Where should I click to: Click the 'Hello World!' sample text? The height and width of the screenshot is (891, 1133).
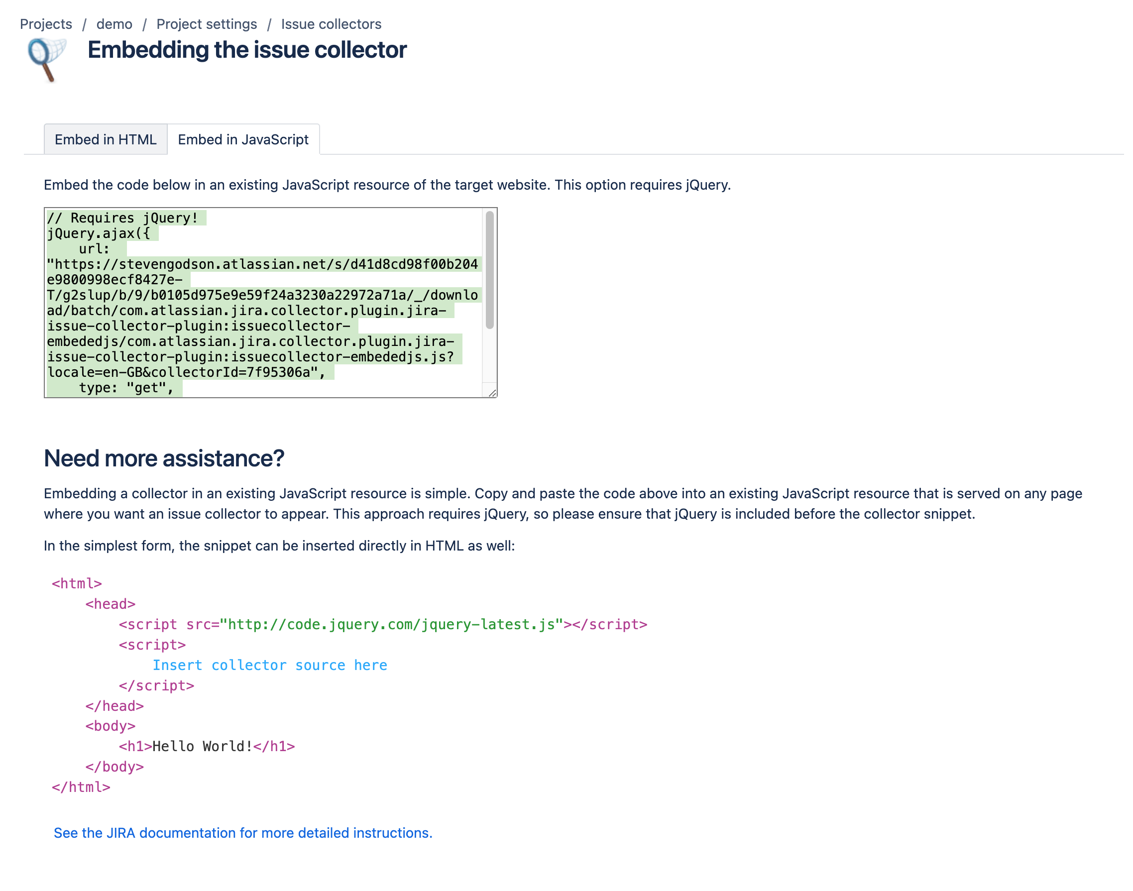click(203, 746)
